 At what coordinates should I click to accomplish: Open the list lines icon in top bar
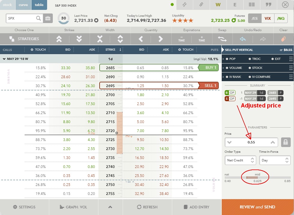tap(252, 4)
